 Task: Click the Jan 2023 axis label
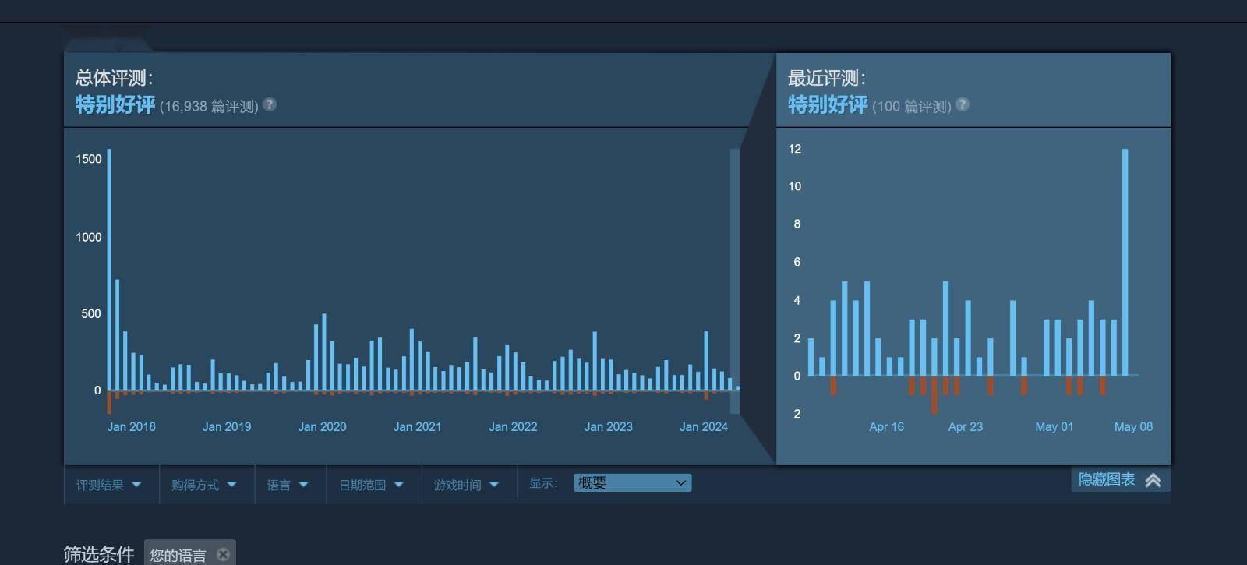point(609,426)
